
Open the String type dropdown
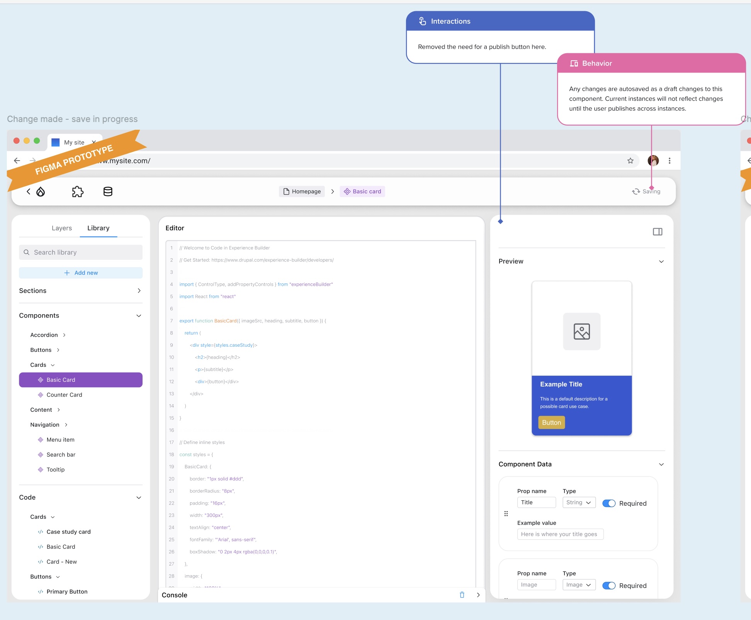click(578, 502)
